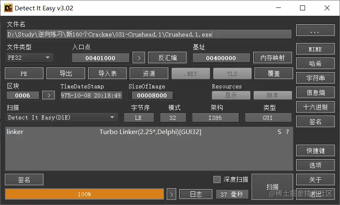Screen dimensions: 340x205
Task: Click the 签名 button at bottom left
Action: [24, 180]
